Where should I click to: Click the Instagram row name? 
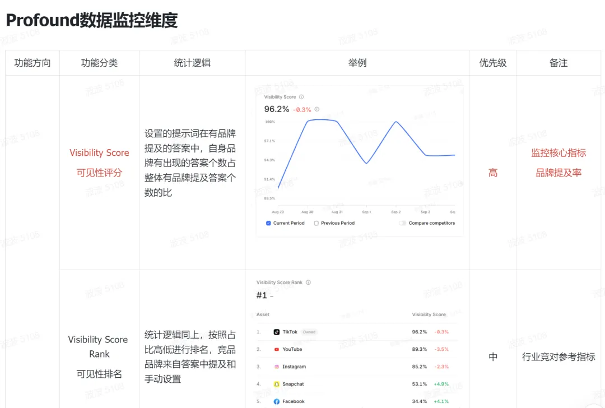click(x=294, y=367)
